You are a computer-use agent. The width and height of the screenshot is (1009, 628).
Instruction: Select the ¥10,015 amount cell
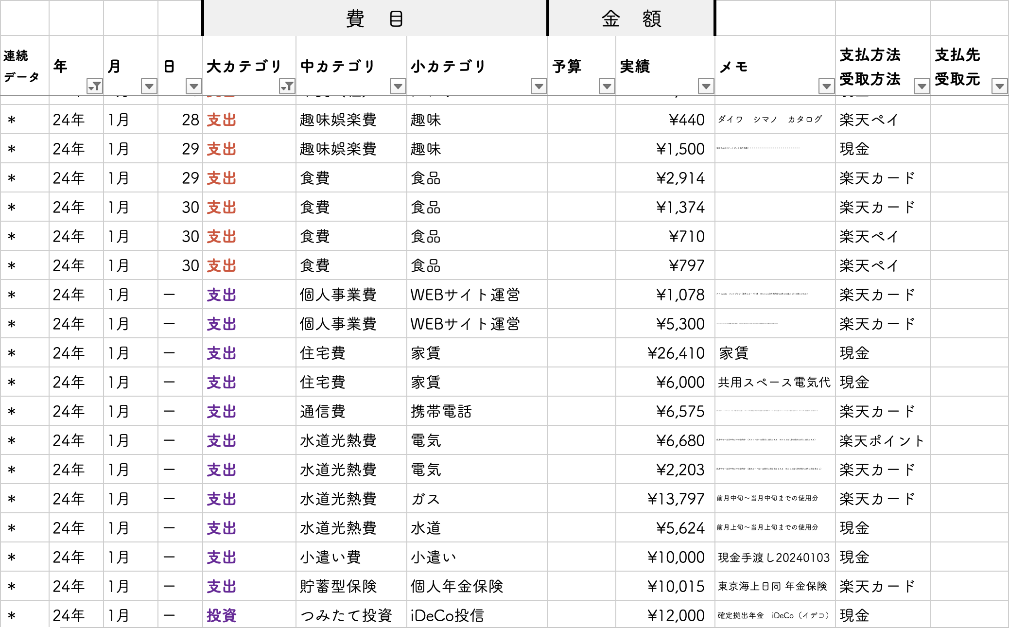tap(665, 586)
